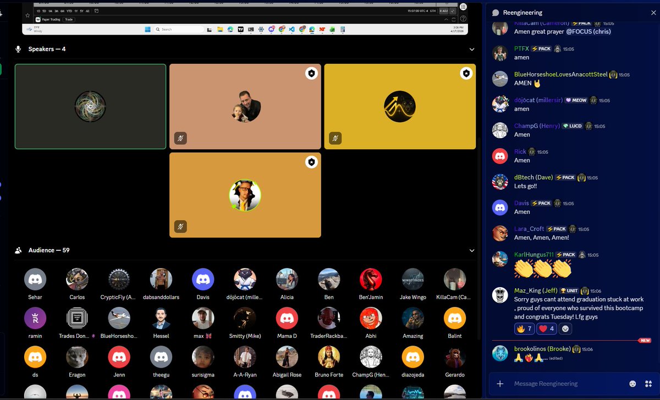Click the microphone icon beside Speakers — 4
The height and width of the screenshot is (400, 660).
click(x=18, y=49)
